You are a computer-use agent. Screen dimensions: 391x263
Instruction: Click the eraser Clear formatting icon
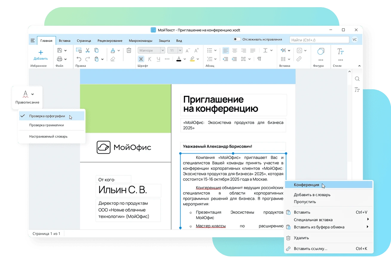pyautogui.click(x=113, y=59)
